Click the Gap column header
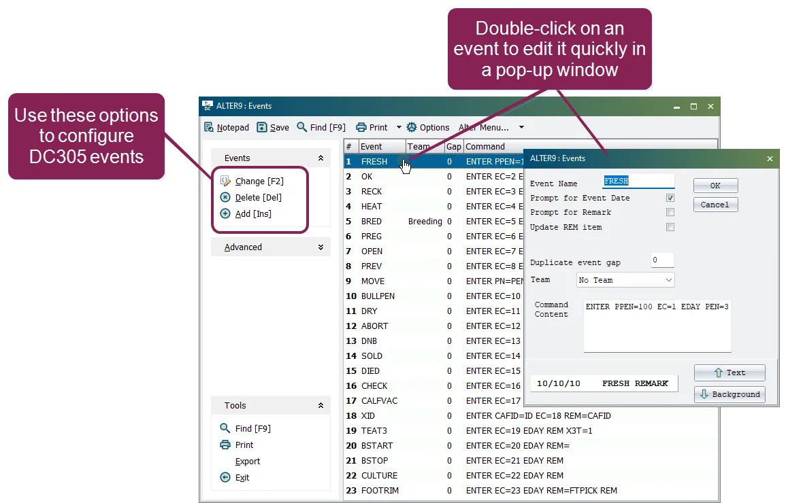Screen dimensions: 788x503 [x=454, y=146]
